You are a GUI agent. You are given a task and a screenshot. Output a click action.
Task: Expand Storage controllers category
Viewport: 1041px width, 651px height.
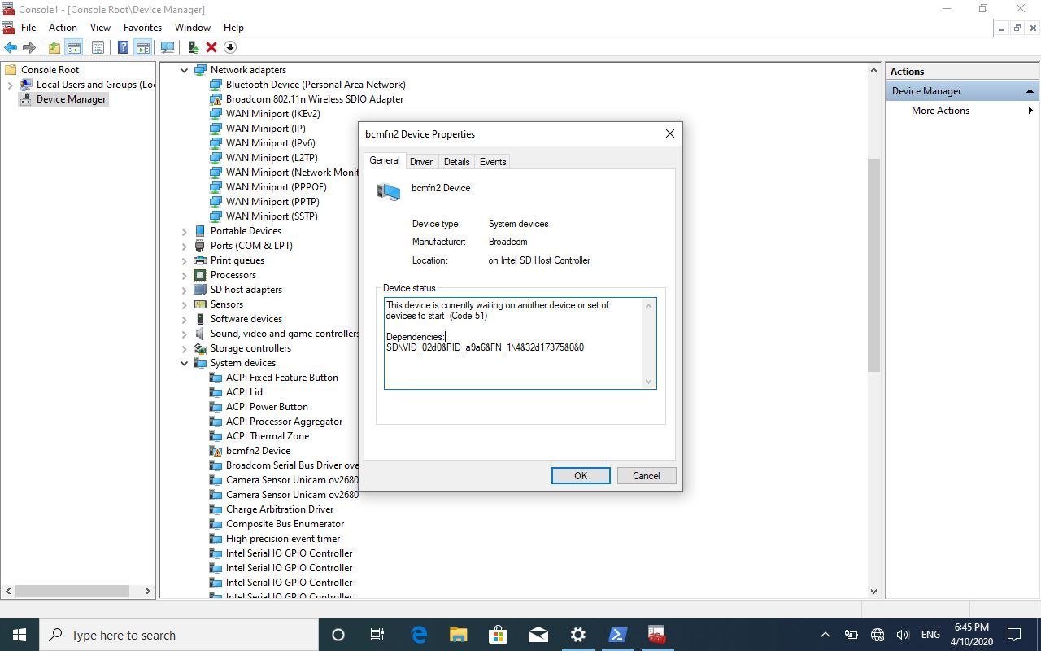pyautogui.click(x=185, y=348)
